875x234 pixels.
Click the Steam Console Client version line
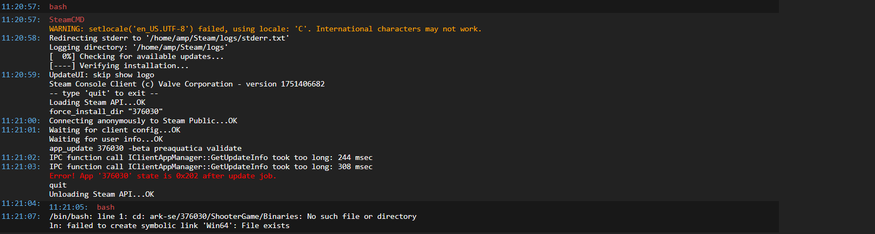click(x=187, y=84)
